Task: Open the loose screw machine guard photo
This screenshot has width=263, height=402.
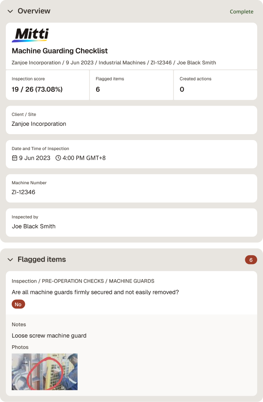Action: pos(45,372)
